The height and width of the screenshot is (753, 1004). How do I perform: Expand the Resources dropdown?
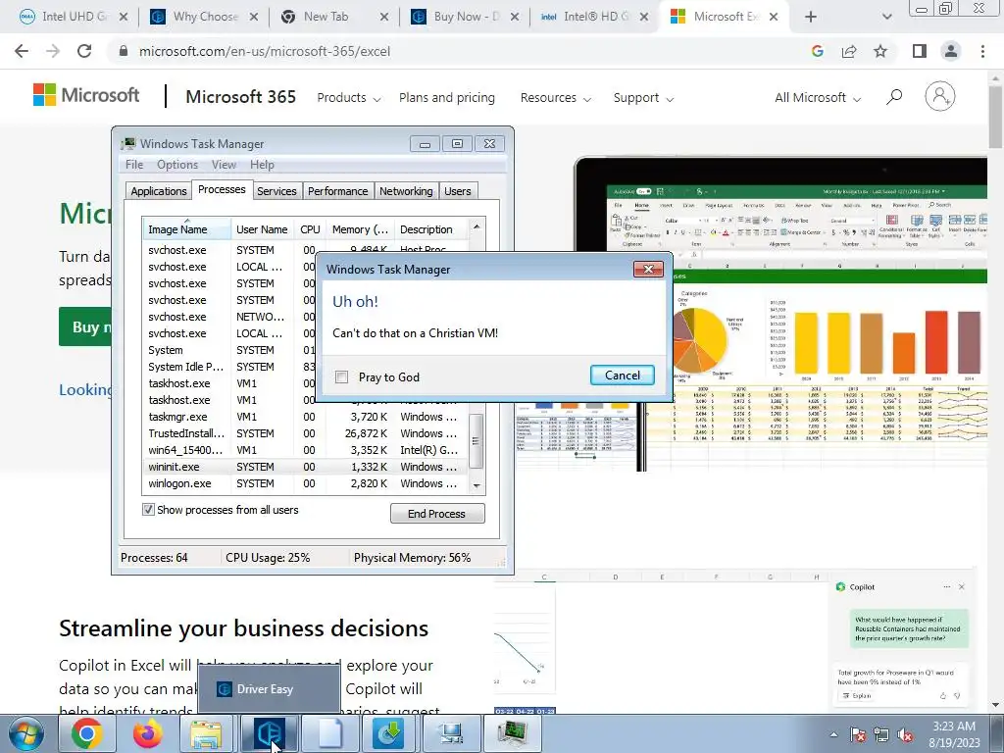[556, 98]
